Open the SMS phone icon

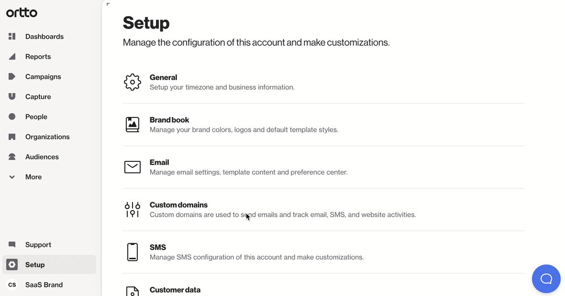(133, 252)
